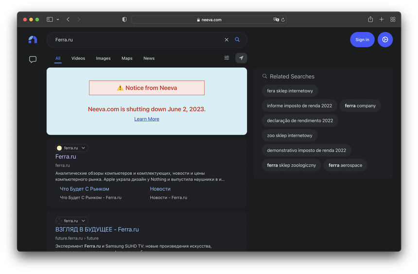
Task: Open Safari tab overview icon
Action: (x=393, y=19)
